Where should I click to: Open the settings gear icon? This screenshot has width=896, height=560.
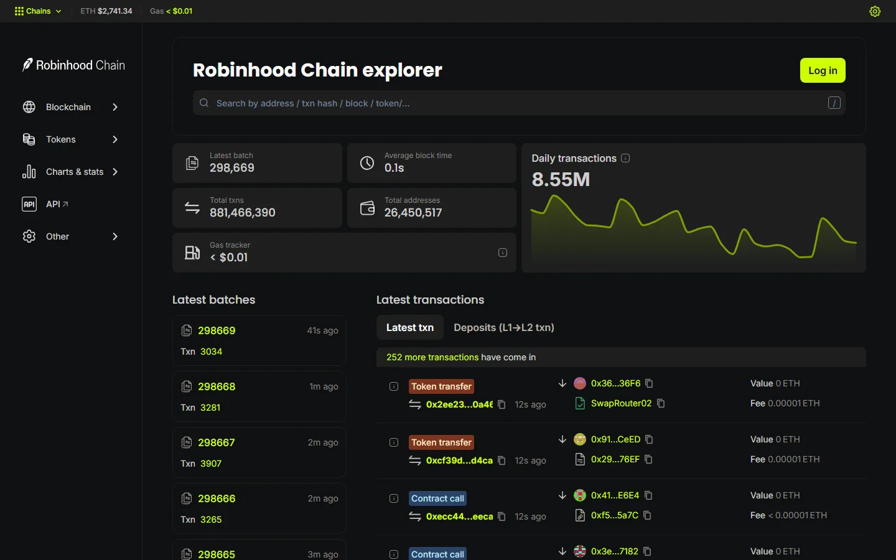(875, 11)
